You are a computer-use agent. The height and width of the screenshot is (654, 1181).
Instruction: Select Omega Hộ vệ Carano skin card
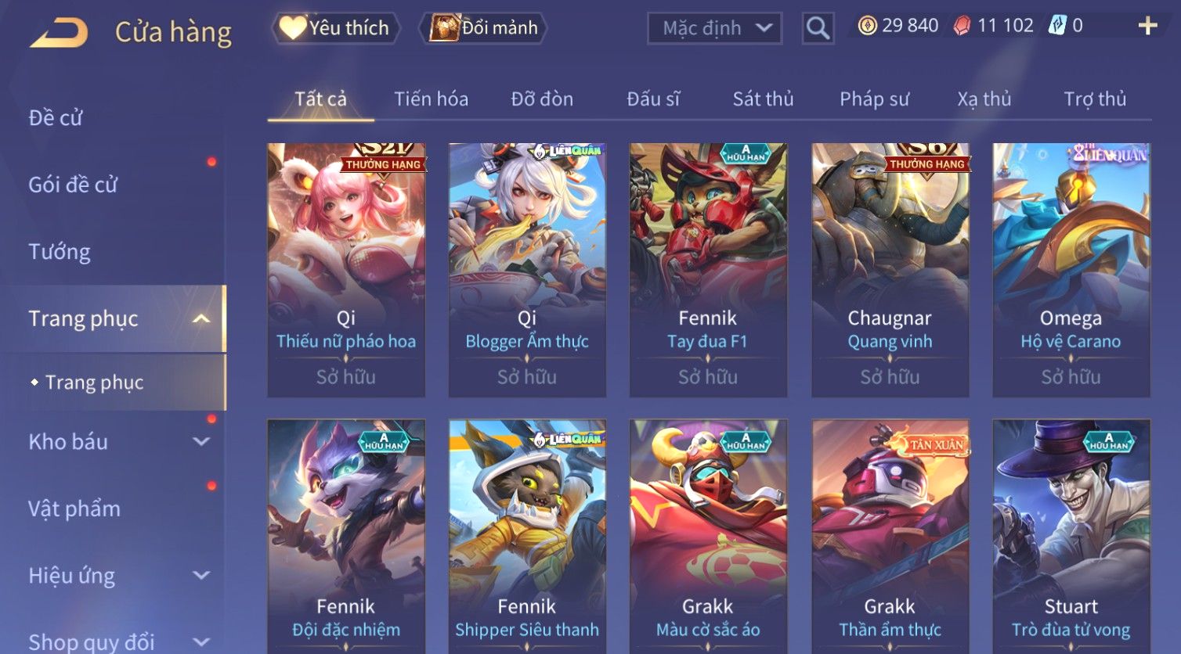pyautogui.click(x=1071, y=270)
